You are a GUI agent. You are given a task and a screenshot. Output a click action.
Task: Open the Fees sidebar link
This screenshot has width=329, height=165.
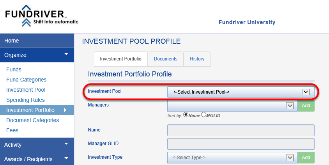(12, 130)
